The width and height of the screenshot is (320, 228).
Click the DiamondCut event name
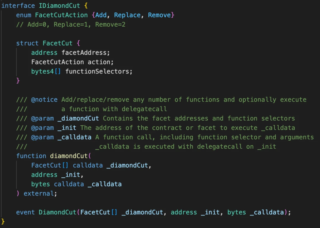[x=57, y=212]
